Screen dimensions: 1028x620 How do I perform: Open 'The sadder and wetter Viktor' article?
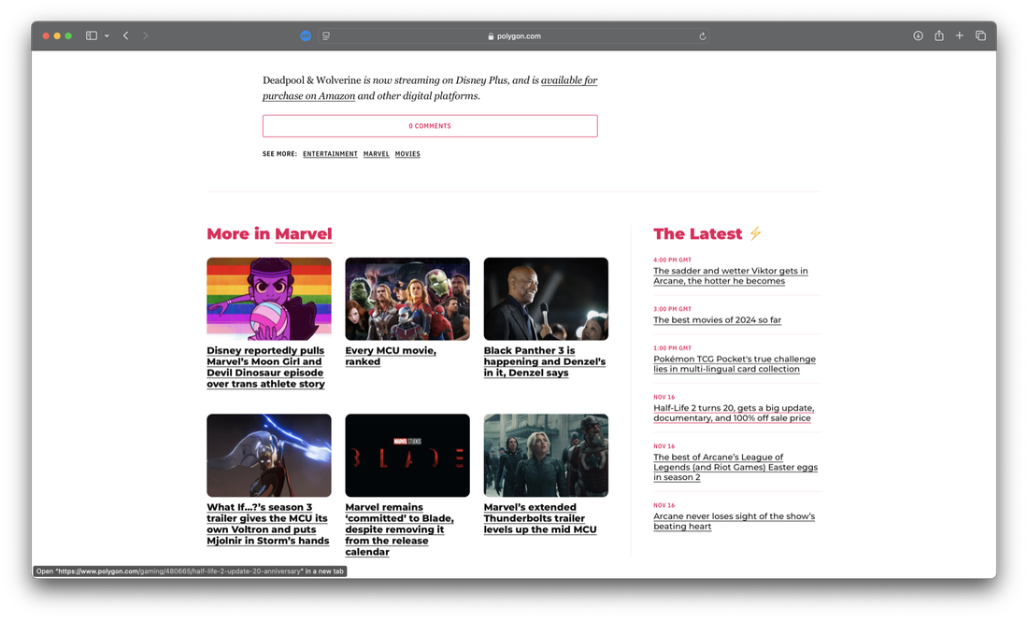click(731, 275)
